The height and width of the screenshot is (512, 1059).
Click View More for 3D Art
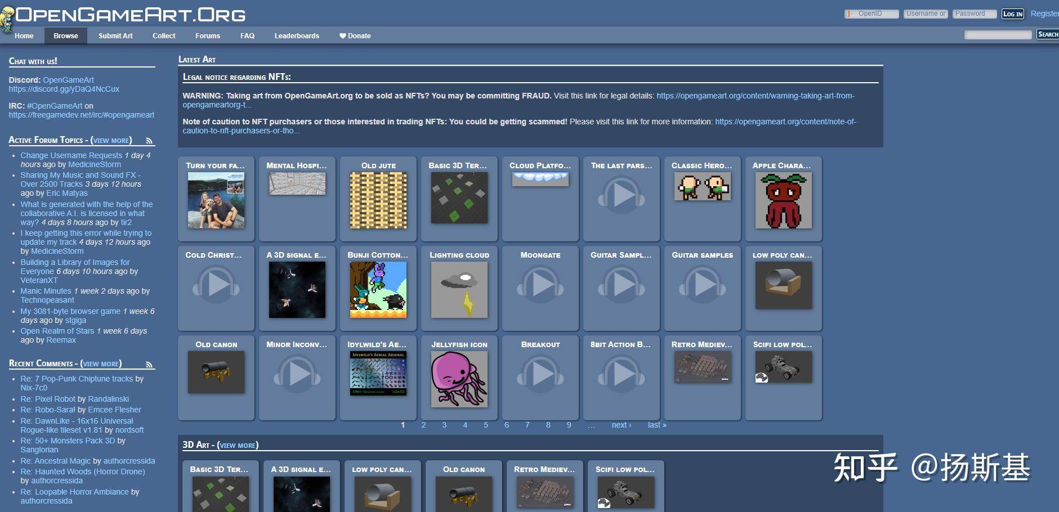[x=238, y=445]
